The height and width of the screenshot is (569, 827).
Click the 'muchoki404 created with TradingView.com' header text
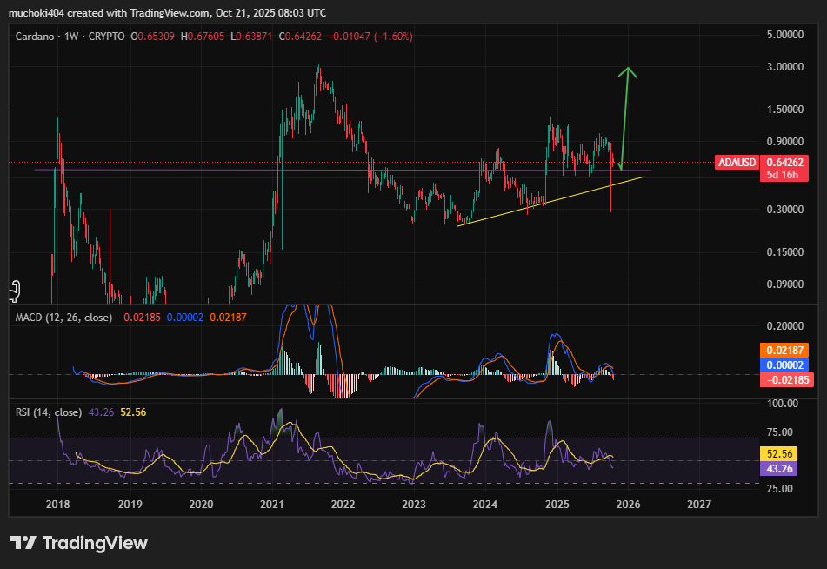click(167, 13)
